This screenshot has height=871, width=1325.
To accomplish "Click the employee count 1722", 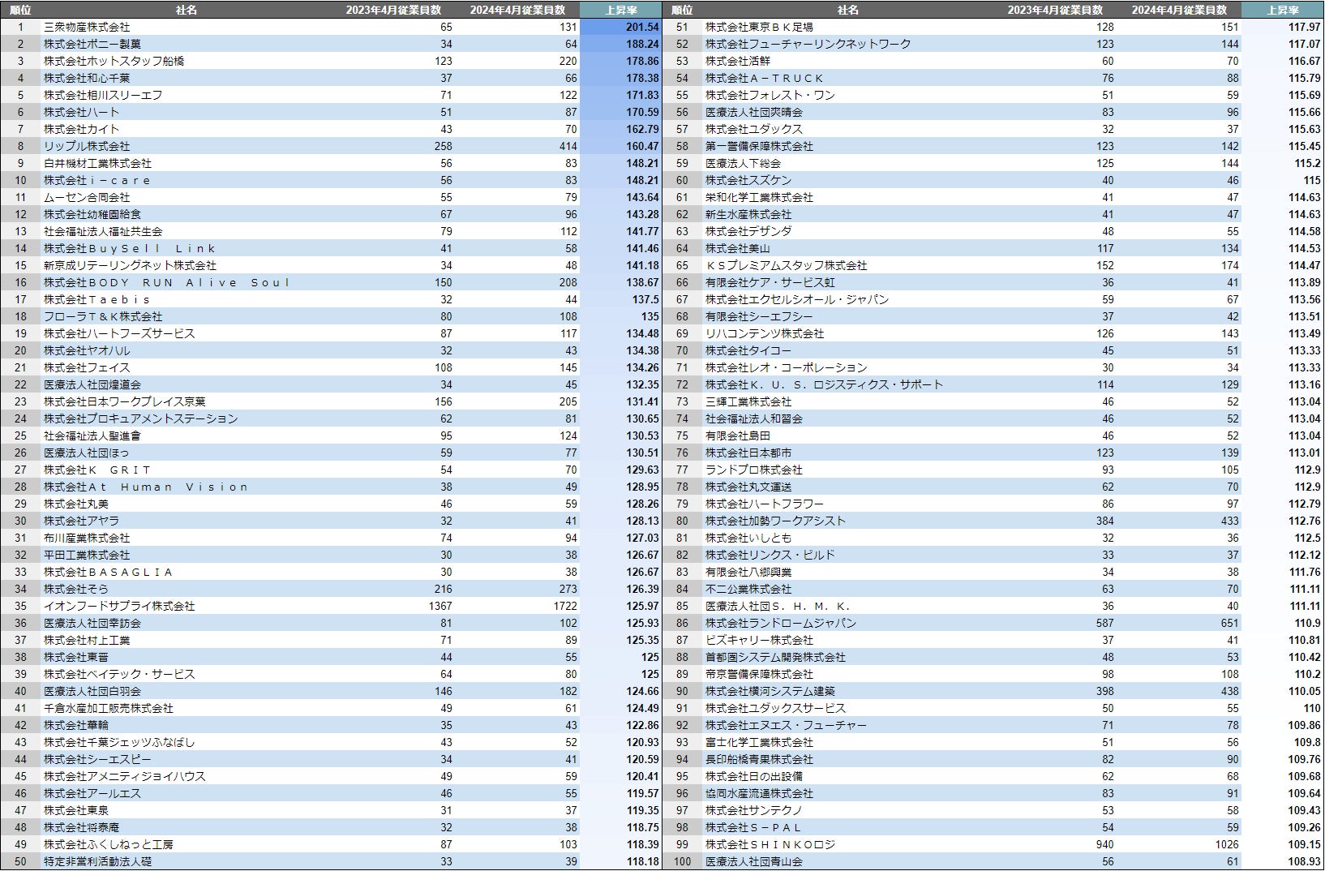I will pyautogui.click(x=518, y=606).
